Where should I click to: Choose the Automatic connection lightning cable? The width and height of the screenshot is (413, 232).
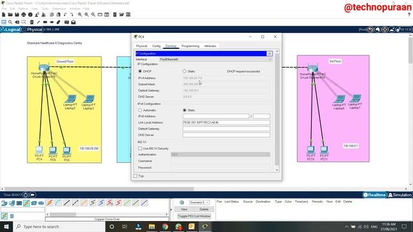pyautogui.click(x=50, y=203)
